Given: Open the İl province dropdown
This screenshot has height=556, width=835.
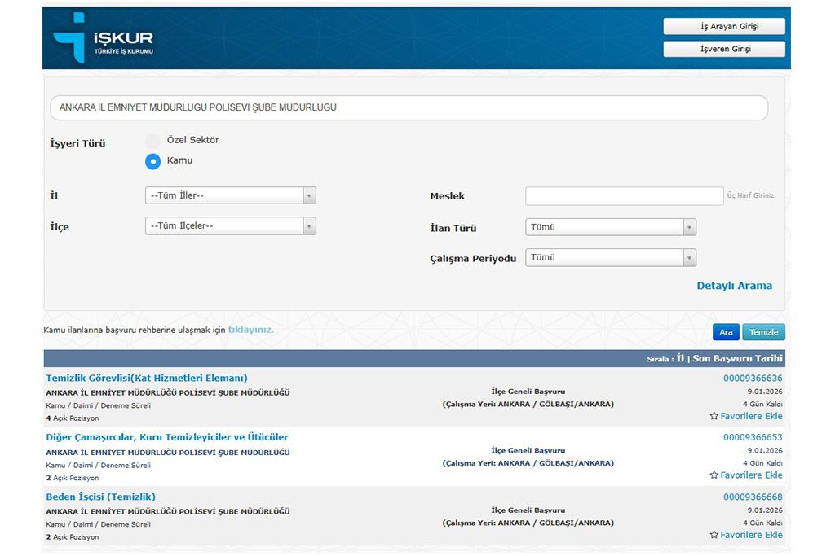Looking at the screenshot, I should pos(230,195).
